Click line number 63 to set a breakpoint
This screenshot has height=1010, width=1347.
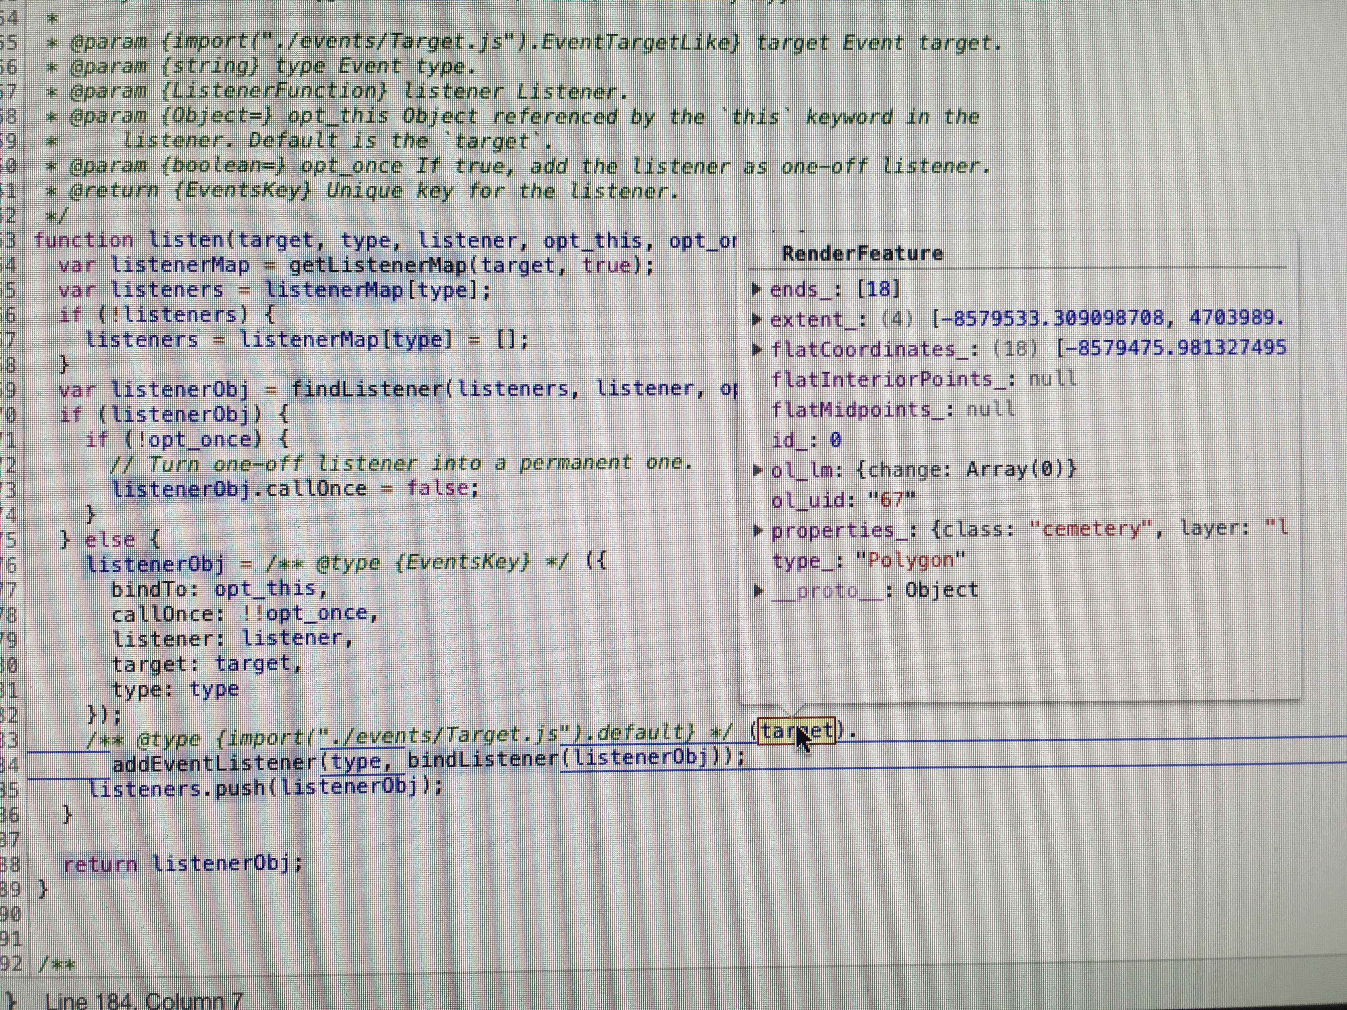[12, 239]
